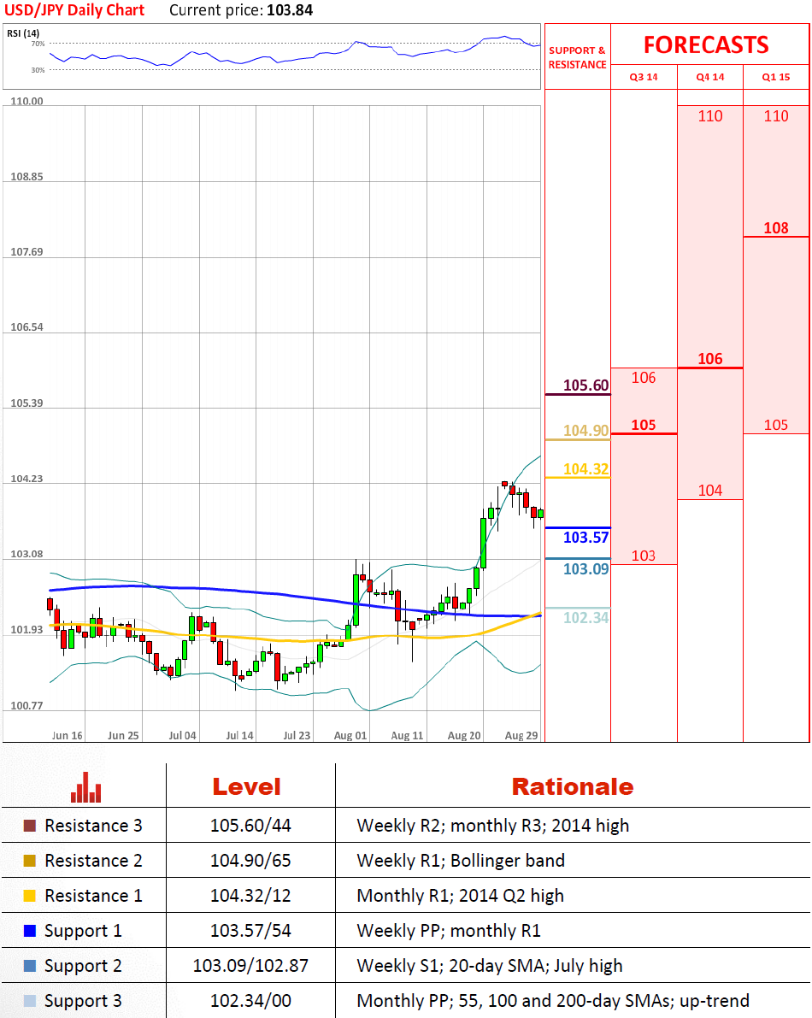Click the bold Q4 14 forecast 106
The width and height of the screenshot is (812, 1018).
tap(710, 358)
